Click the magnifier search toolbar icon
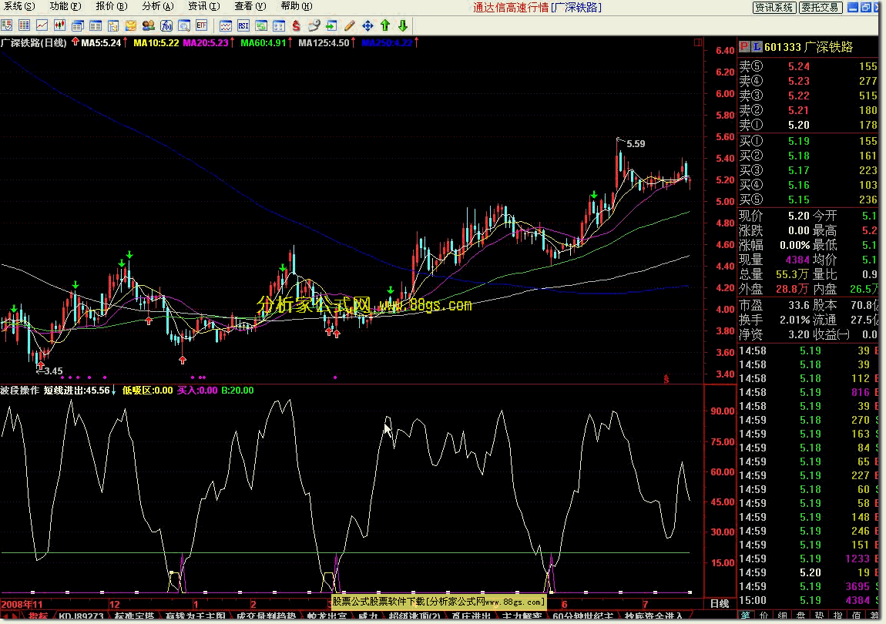Image resolution: width=886 pixels, height=624 pixels. click(x=184, y=25)
